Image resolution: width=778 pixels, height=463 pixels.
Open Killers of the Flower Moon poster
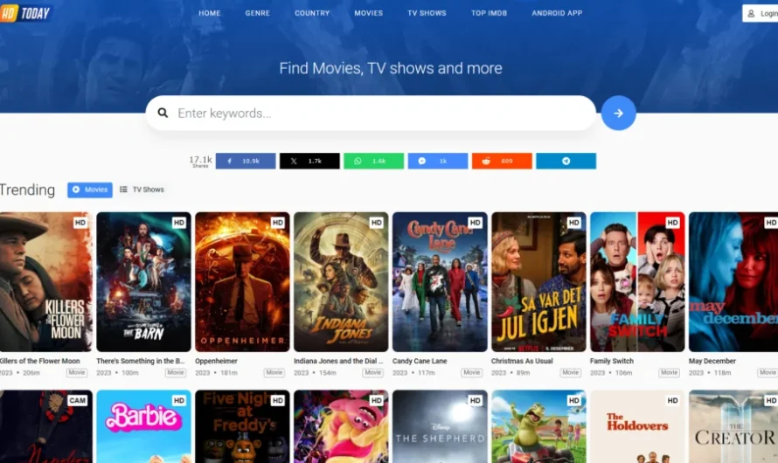(x=45, y=282)
